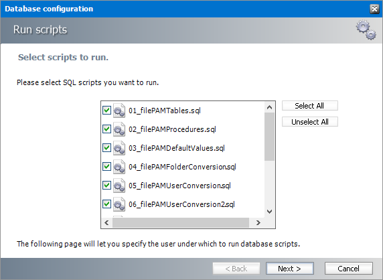The width and height of the screenshot is (383, 280).
Task: Cancel the database configuration wizard
Action: [x=349, y=269]
